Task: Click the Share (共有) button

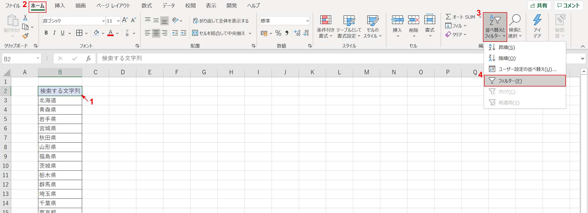Action: coord(539,5)
